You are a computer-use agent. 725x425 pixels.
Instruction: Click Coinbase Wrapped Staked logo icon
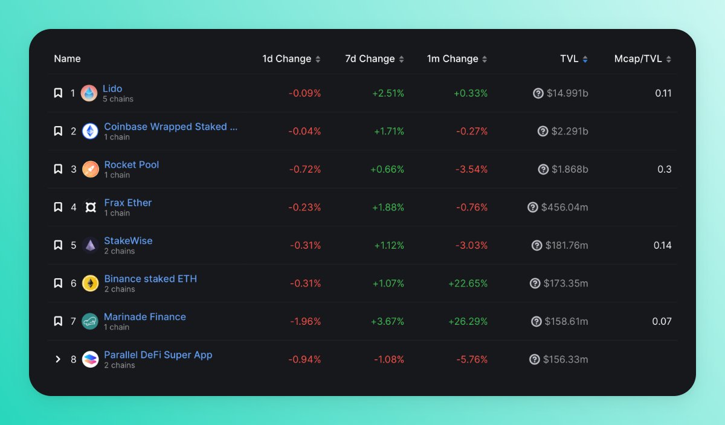[x=90, y=131]
